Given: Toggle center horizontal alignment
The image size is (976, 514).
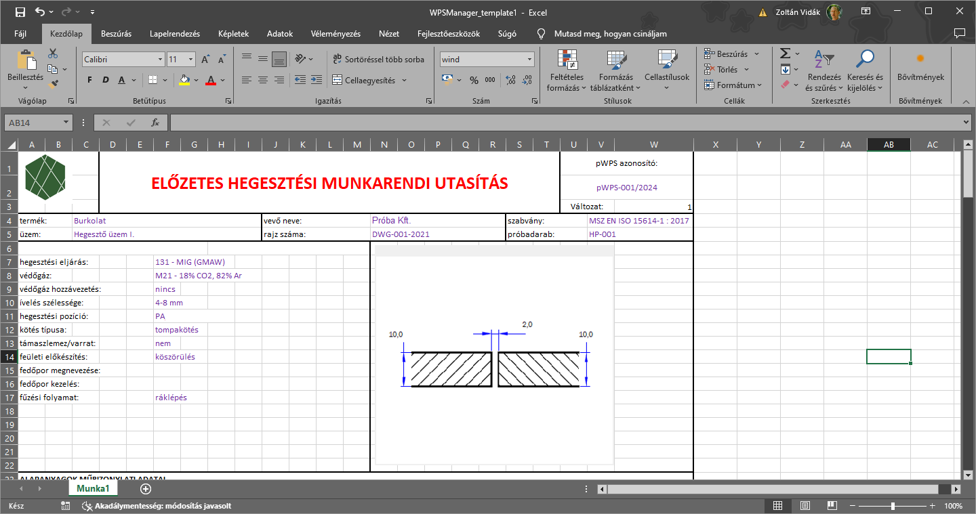Looking at the screenshot, I should [x=263, y=80].
